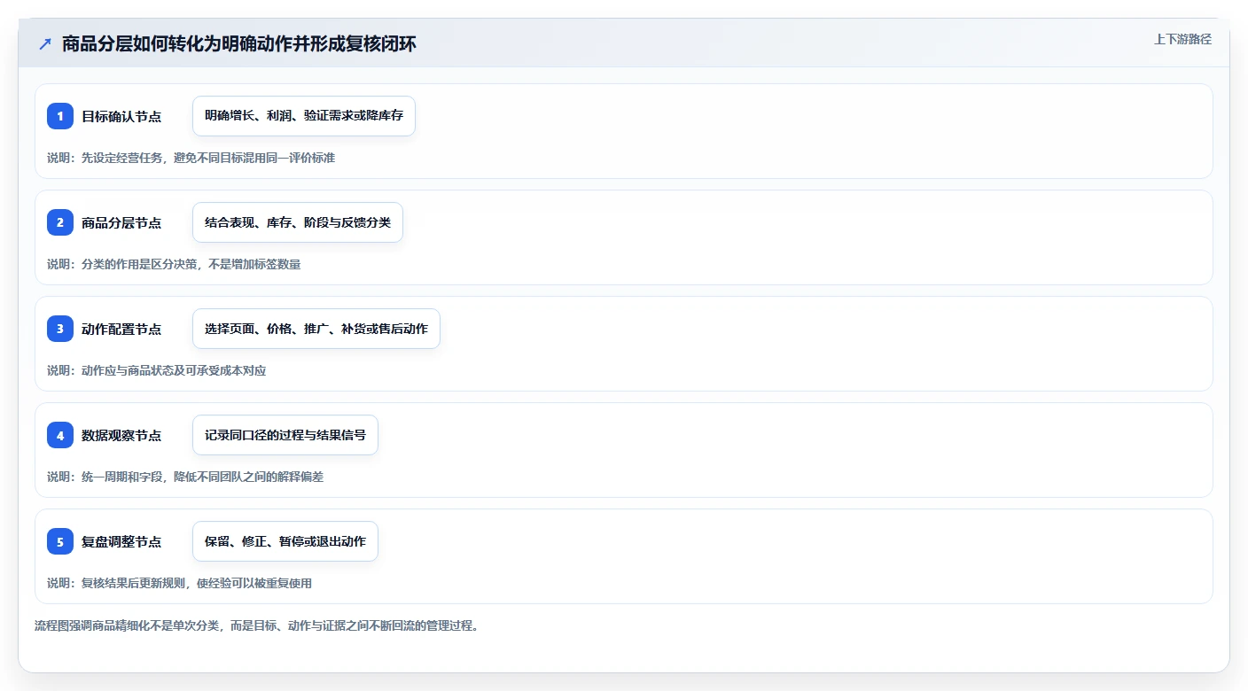Click the note 先设定经营任务，避免不同目标混用同一评价标准

pos(208,158)
